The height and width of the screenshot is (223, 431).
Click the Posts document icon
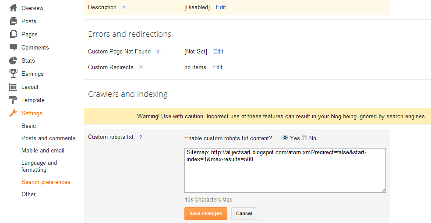point(13,21)
